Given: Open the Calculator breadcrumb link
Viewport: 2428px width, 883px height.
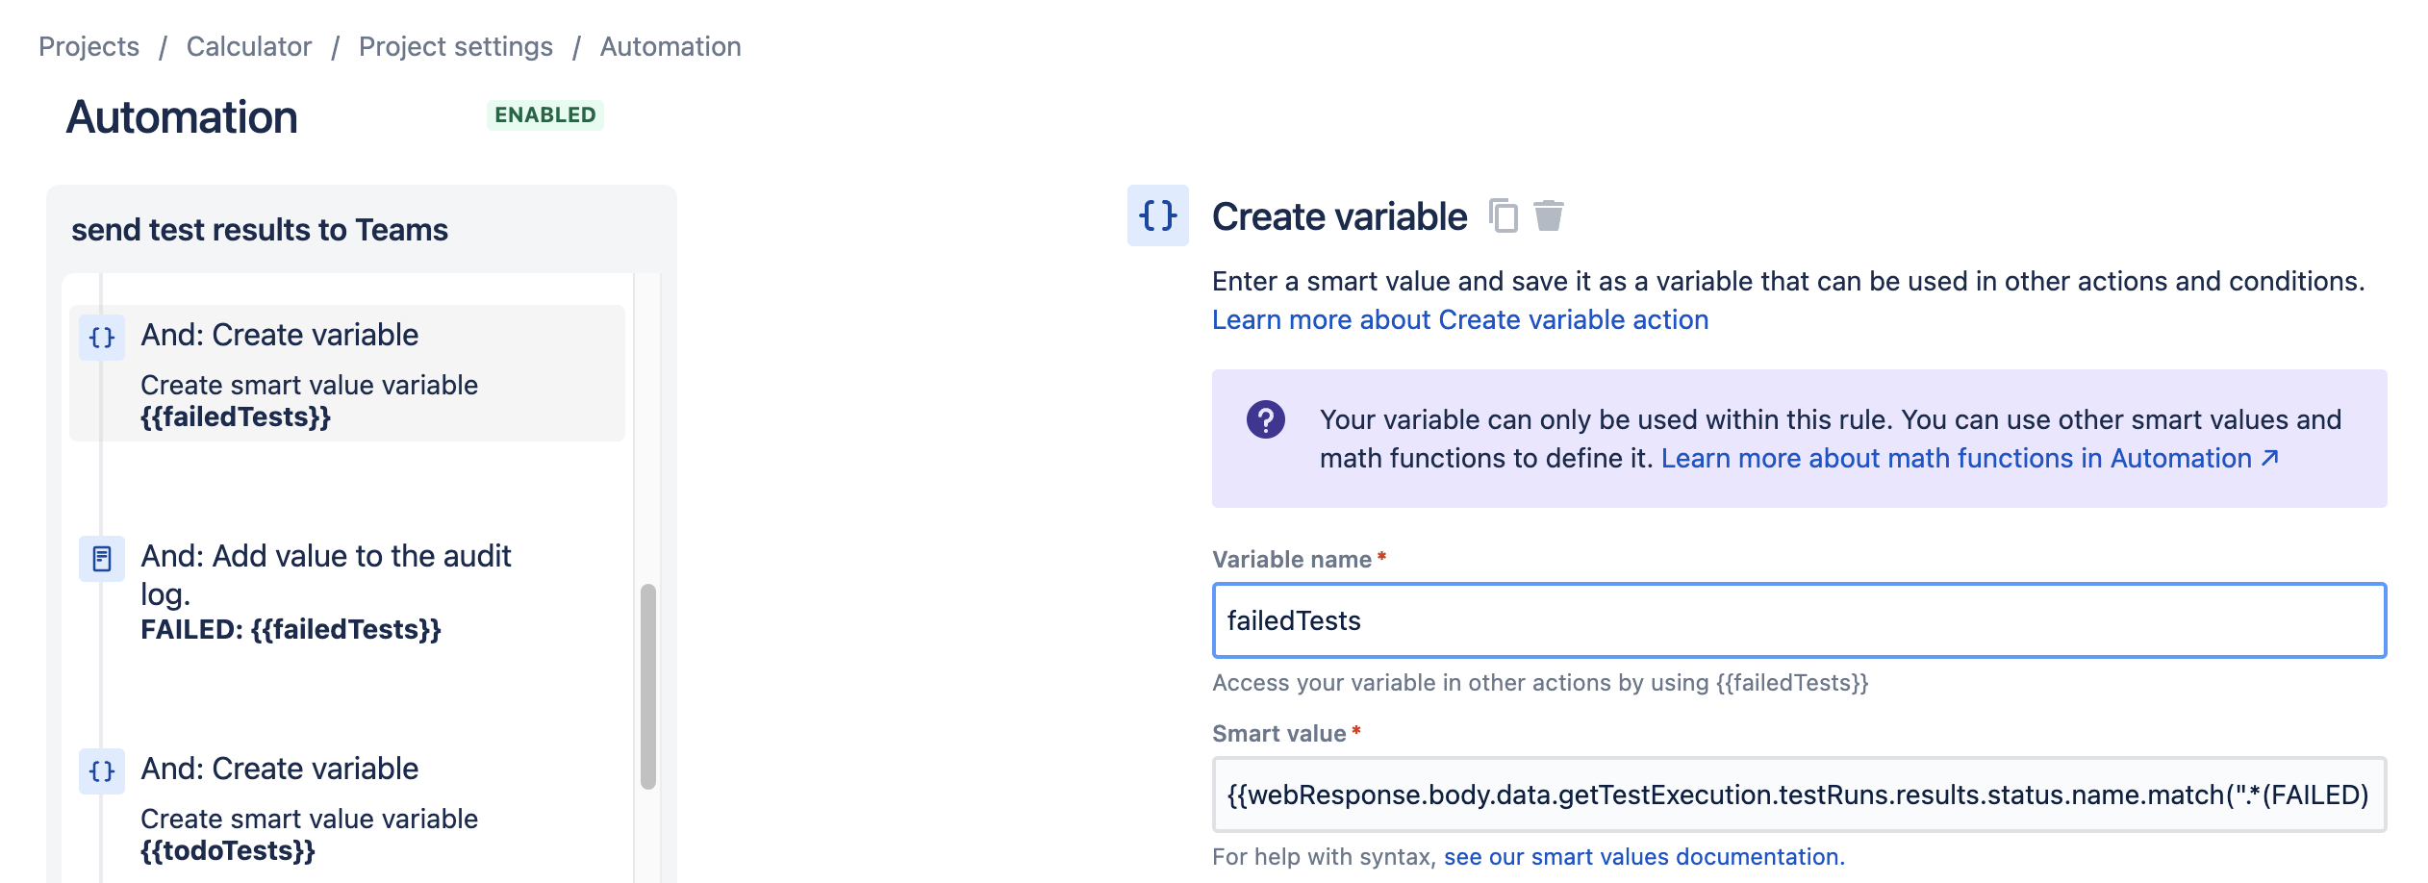Looking at the screenshot, I should pos(249,46).
